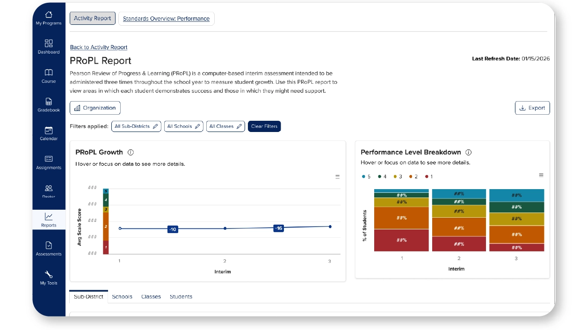587x330 pixels.
Task: Click info icon next to PRoPL Growth
Action: 131,152
